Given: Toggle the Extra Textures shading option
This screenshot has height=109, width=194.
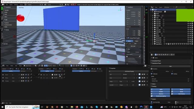Looking at the screenshot, I should (181, 94).
